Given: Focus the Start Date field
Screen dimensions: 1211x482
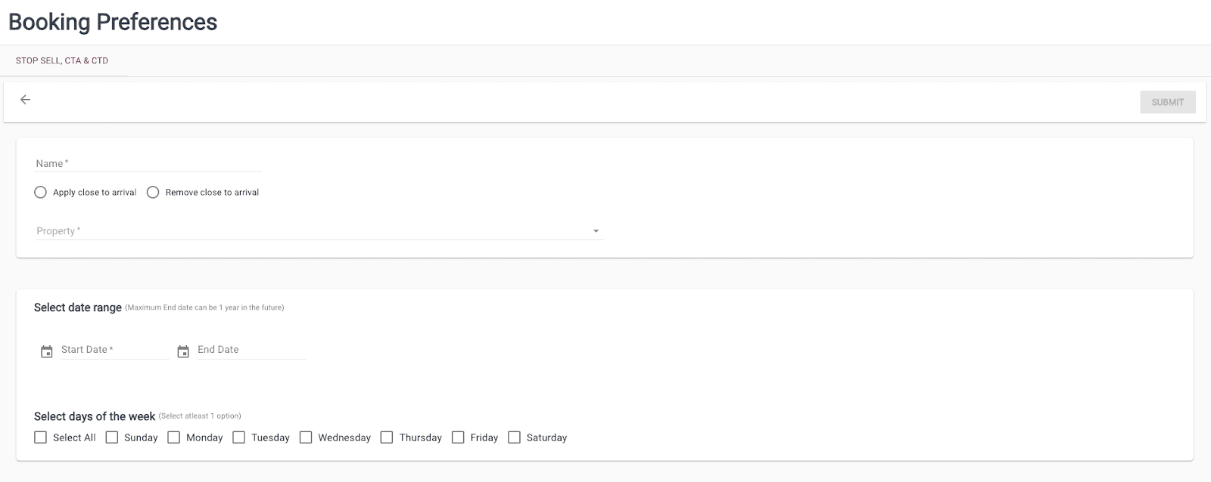Looking at the screenshot, I should tap(115, 350).
